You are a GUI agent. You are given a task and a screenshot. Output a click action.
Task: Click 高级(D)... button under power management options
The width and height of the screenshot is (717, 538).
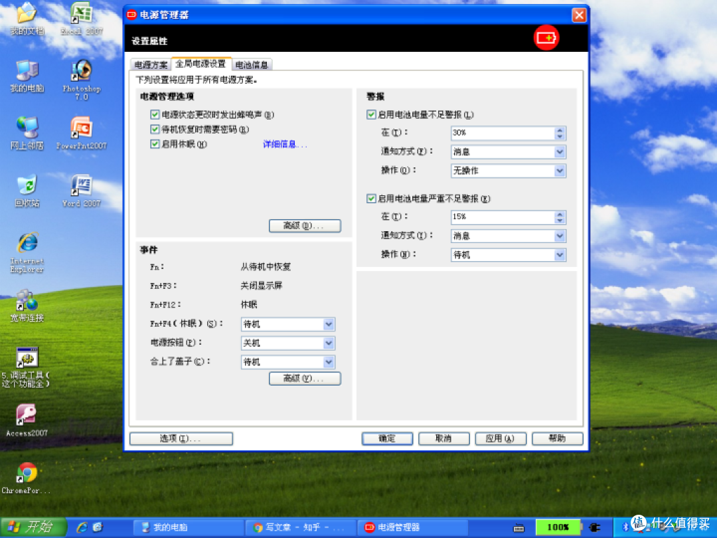pyautogui.click(x=305, y=226)
